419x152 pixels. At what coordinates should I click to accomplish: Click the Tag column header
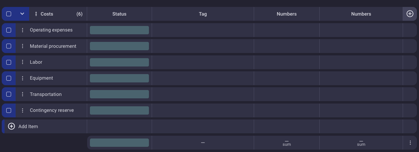[203, 14]
